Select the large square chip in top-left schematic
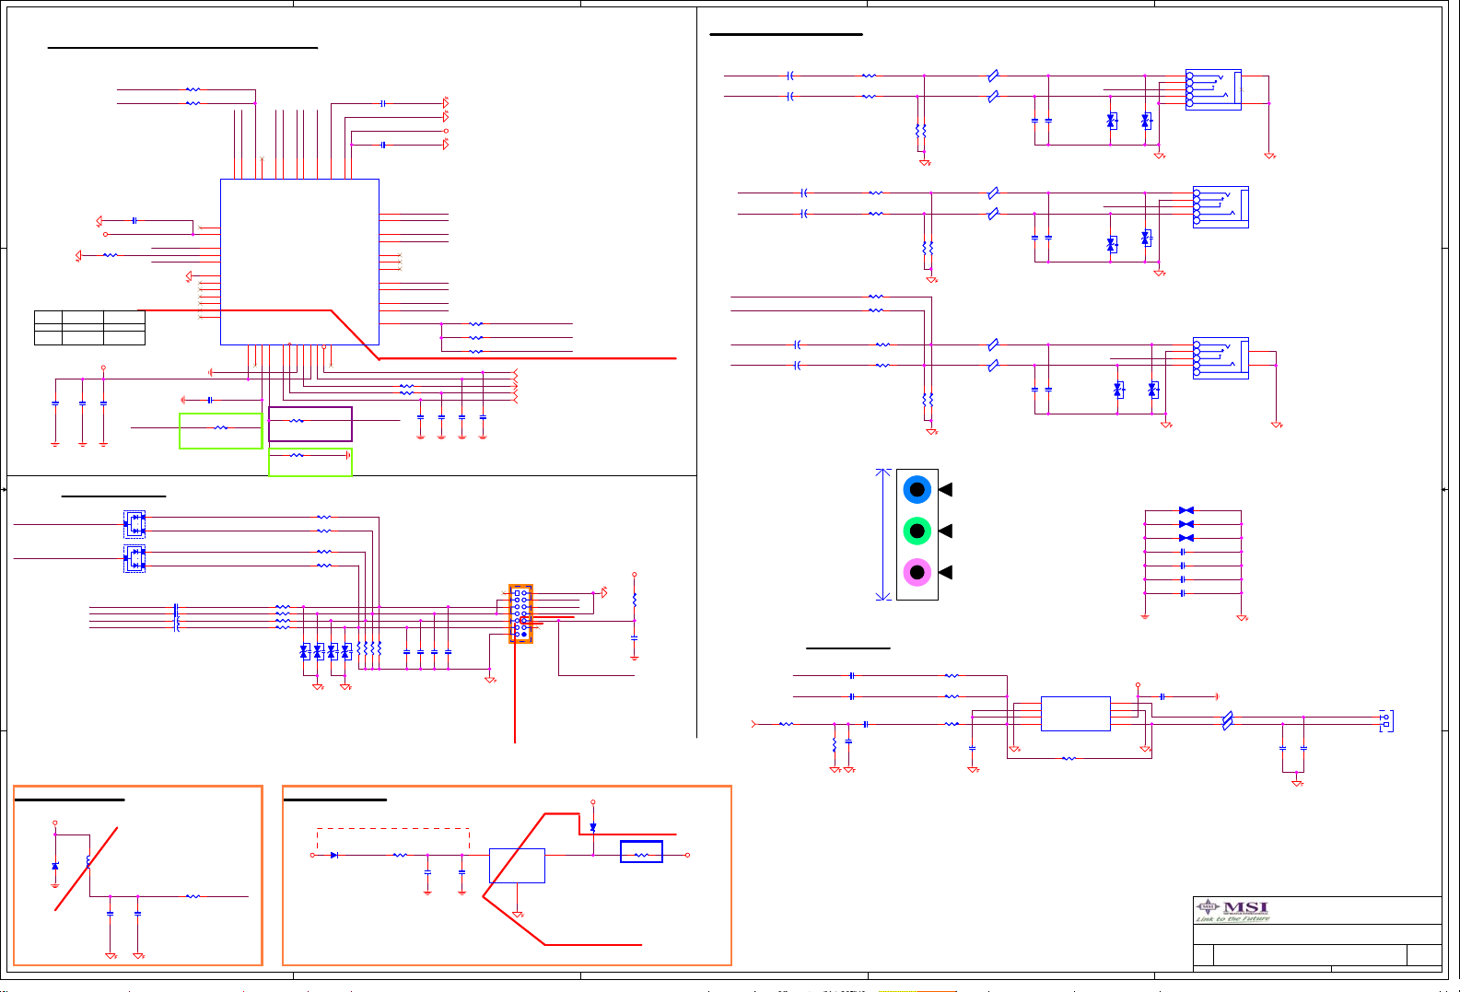 click(299, 262)
